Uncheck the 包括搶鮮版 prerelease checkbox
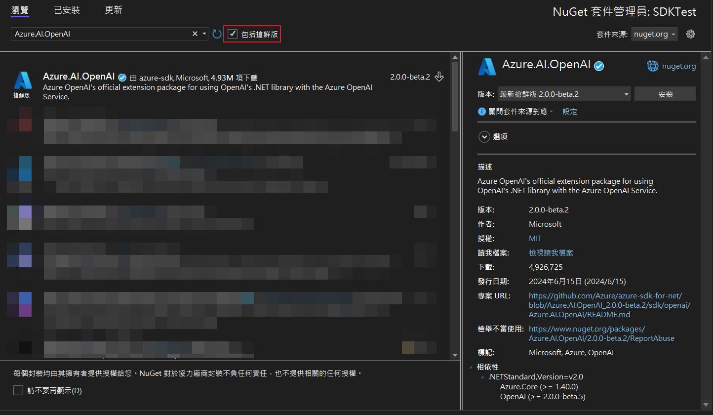Screen dimensions: 713x415 click(233, 34)
